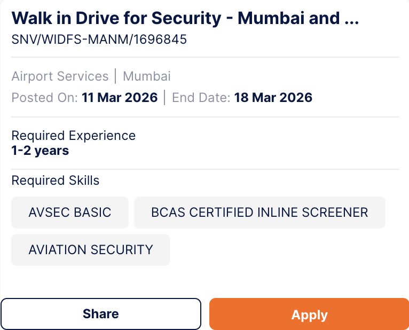Click the End Date label
409x330 pixels.
click(x=201, y=98)
